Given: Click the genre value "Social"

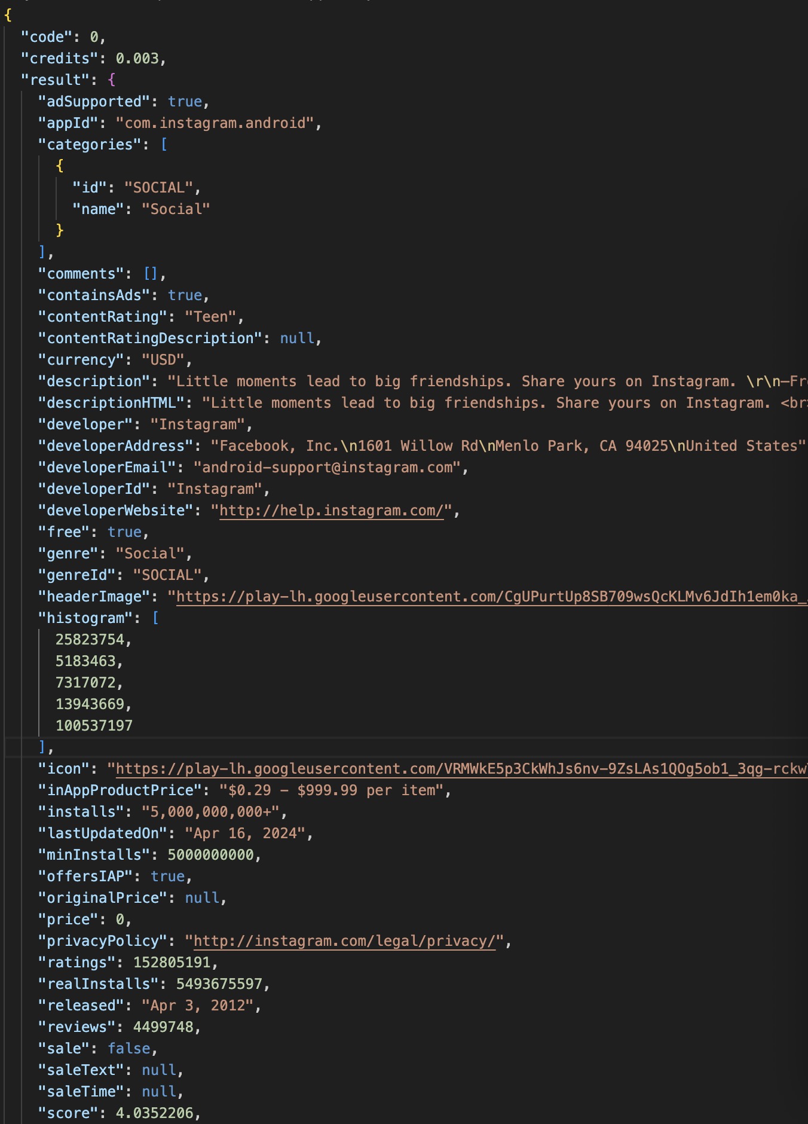Looking at the screenshot, I should click(x=151, y=554).
